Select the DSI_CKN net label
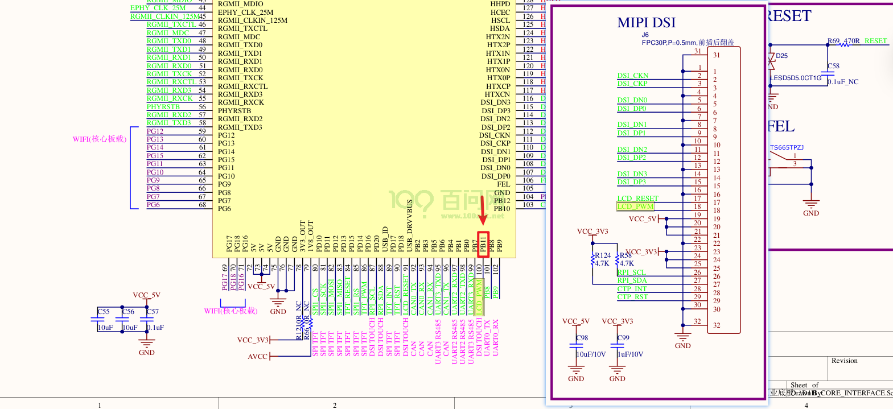The height and width of the screenshot is (409, 893). pyautogui.click(x=632, y=76)
